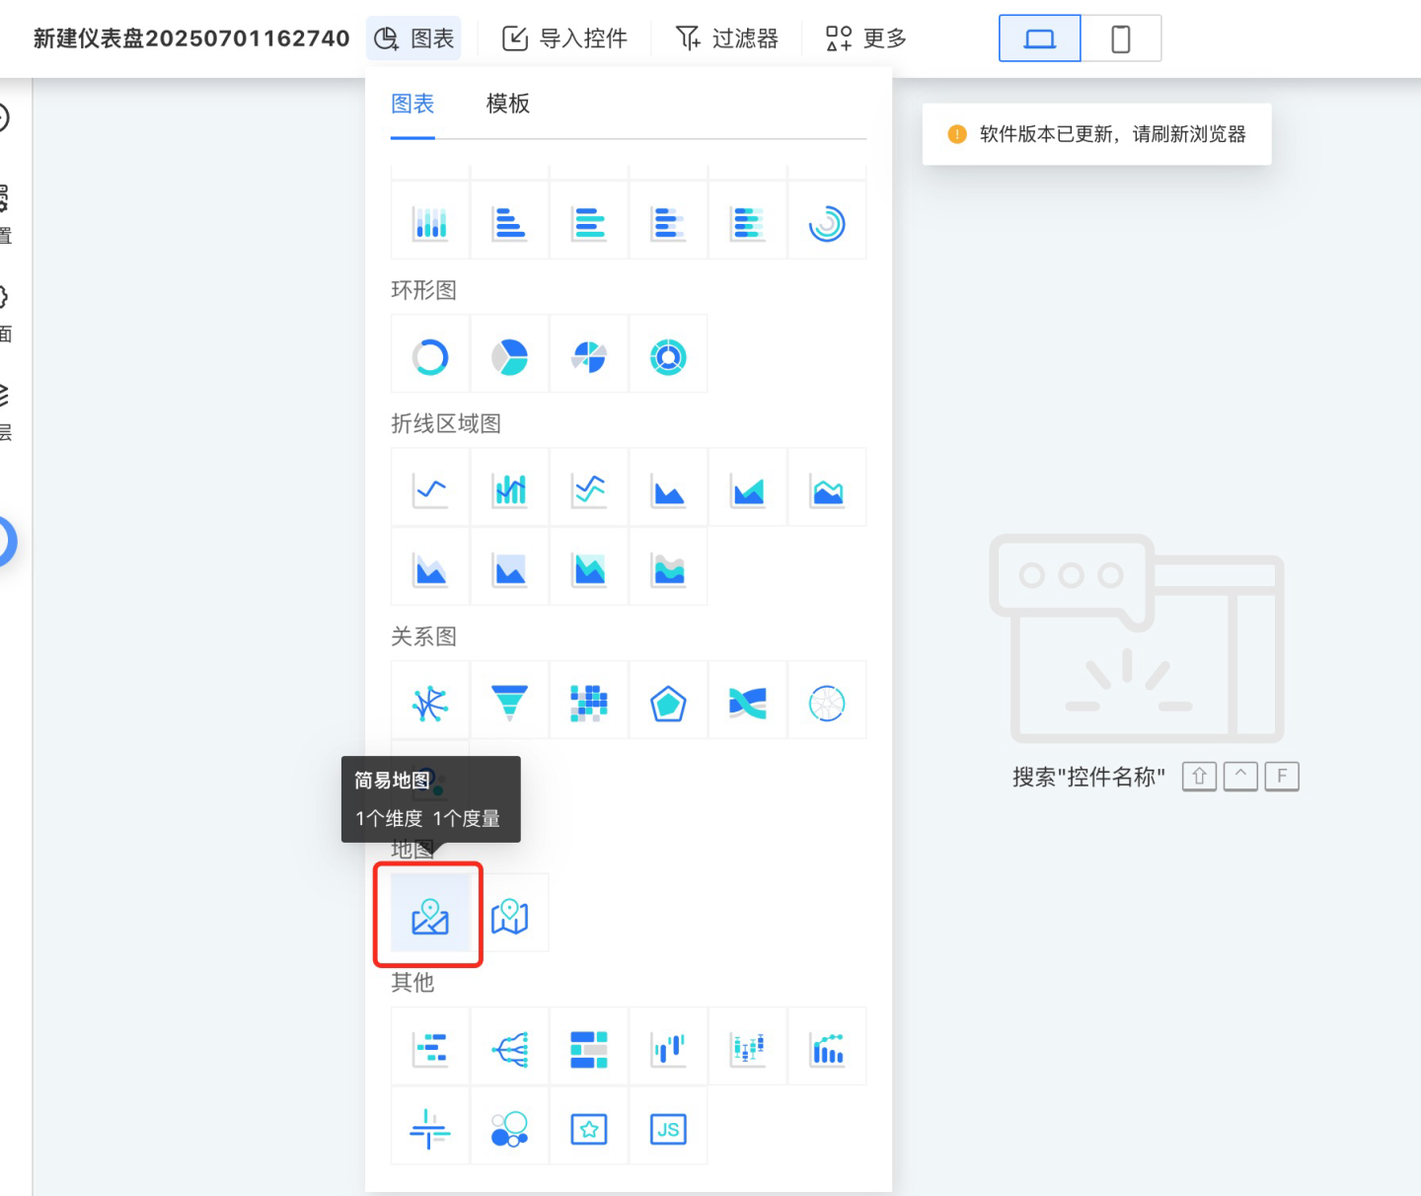Select the radial bar chart icon
The width and height of the screenshot is (1421, 1196).
click(x=827, y=223)
